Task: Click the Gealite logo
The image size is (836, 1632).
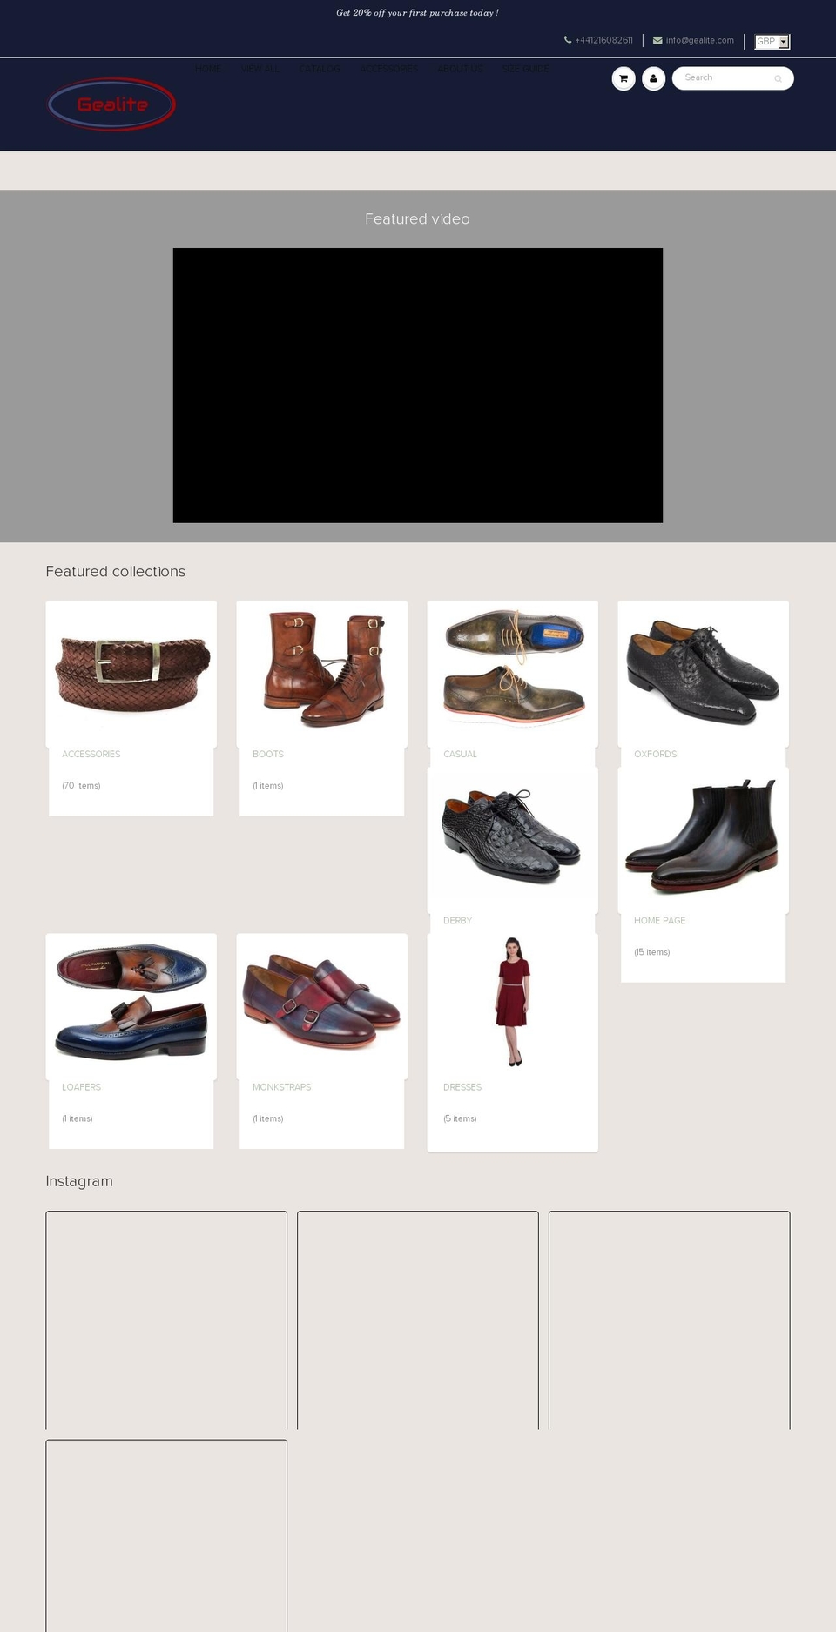Action: click(x=111, y=104)
